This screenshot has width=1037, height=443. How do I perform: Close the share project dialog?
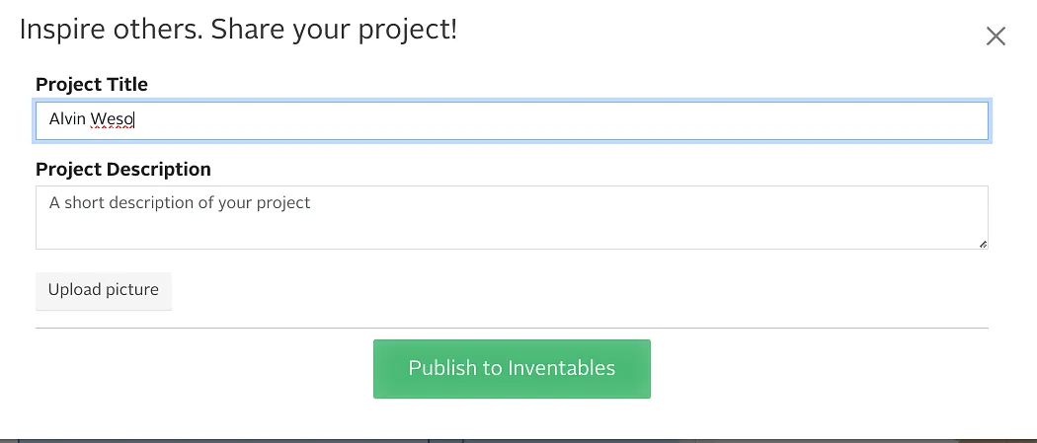[x=996, y=37]
